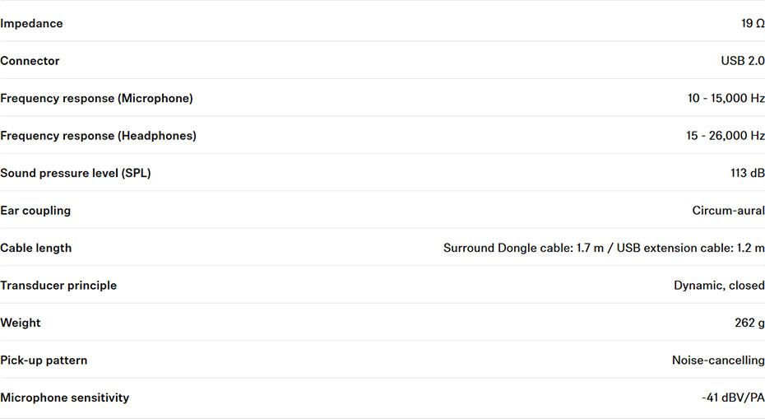The image size is (765, 419).
Task: Click the Weight row label
Action: pos(21,324)
